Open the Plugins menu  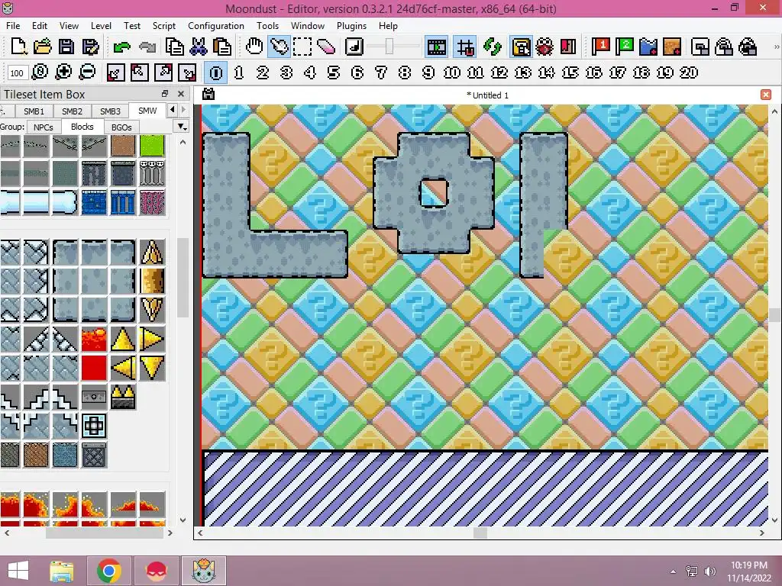pyautogui.click(x=351, y=26)
